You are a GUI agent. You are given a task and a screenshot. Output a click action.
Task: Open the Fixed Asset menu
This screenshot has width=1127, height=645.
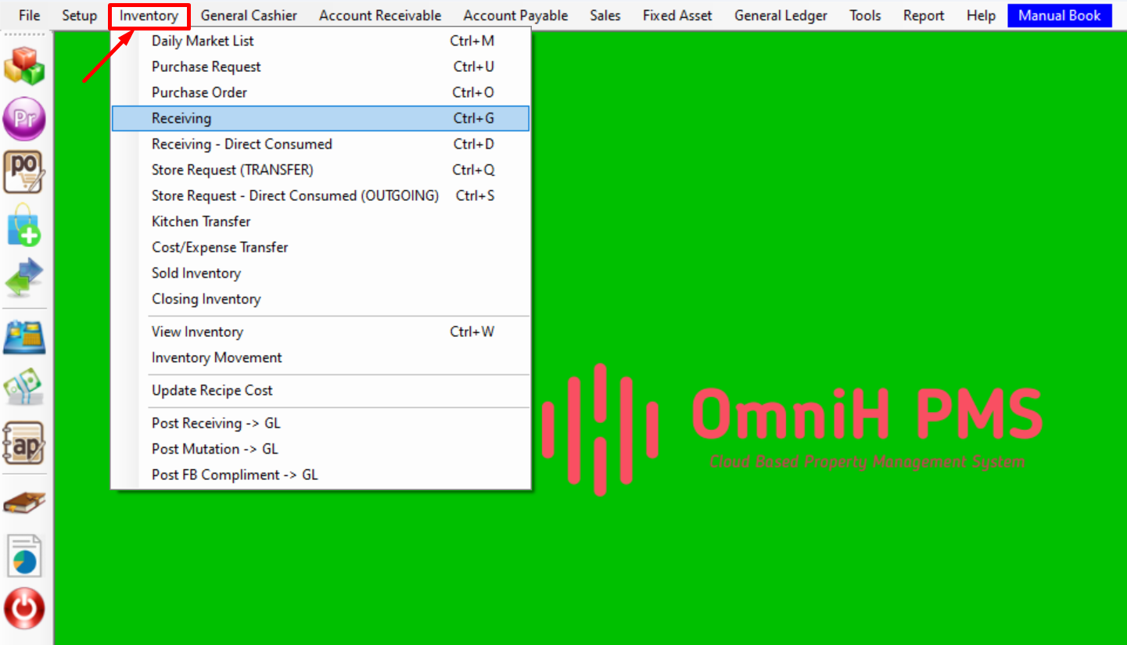[x=677, y=16]
